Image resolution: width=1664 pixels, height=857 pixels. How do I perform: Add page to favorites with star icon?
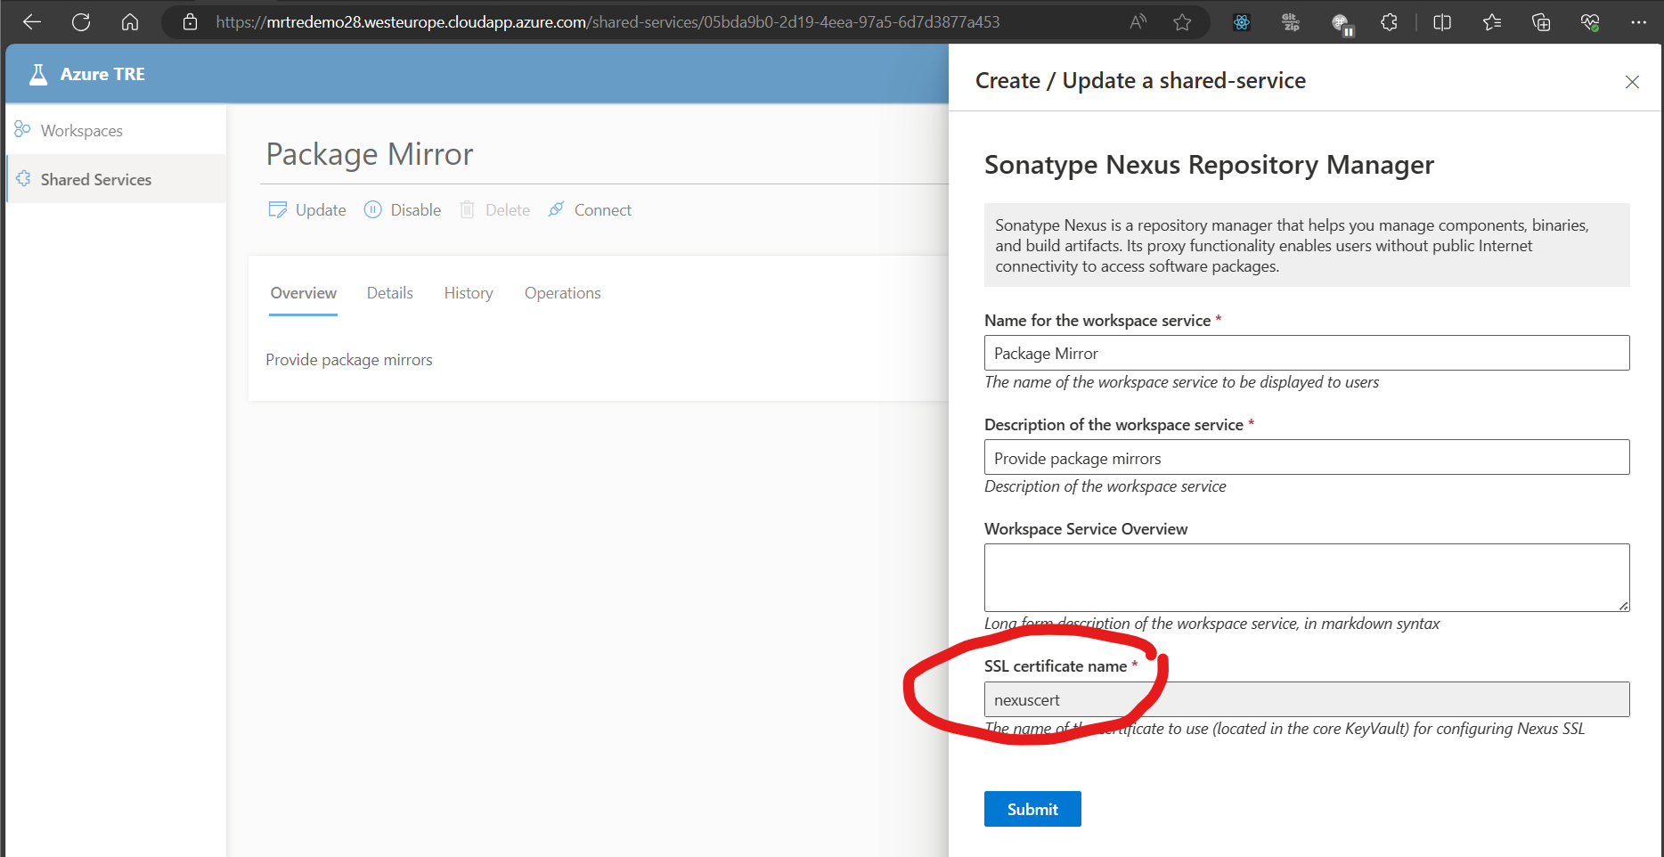(1182, 22)
